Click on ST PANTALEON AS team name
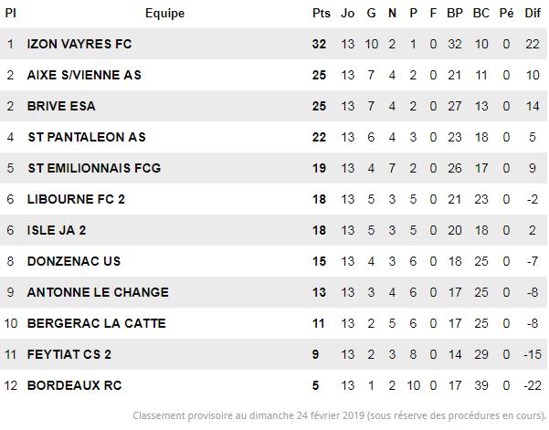This screenshot has height=430, width=549. point(87,137)
